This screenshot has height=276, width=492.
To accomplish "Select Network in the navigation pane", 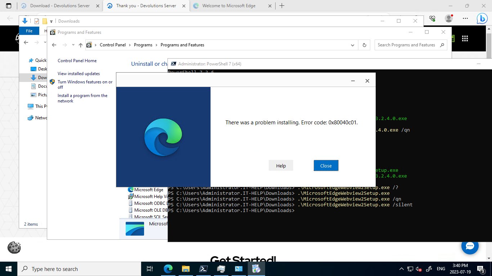I will 37,118.
